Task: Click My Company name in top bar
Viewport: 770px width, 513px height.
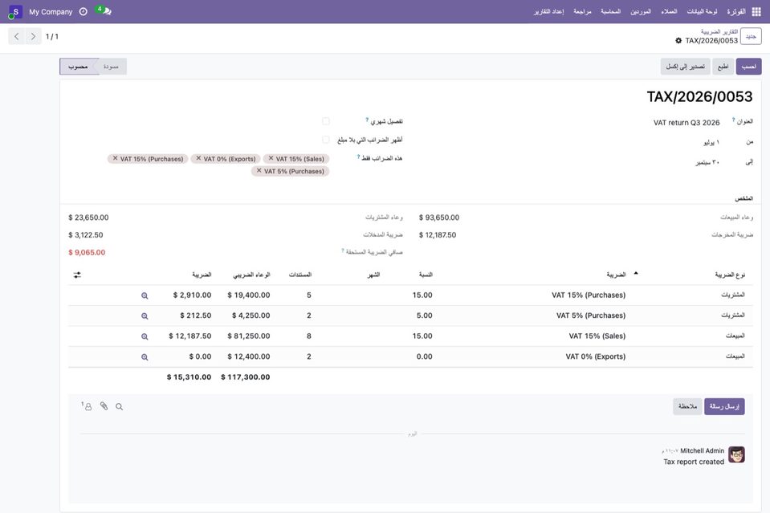Action: [51, 12]
